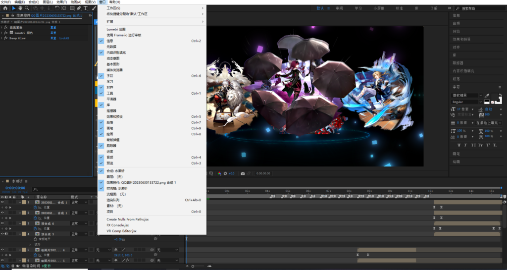Click Faux Italic T icon in Character panel
The image size is (507, 270).
tap(465, 145)
